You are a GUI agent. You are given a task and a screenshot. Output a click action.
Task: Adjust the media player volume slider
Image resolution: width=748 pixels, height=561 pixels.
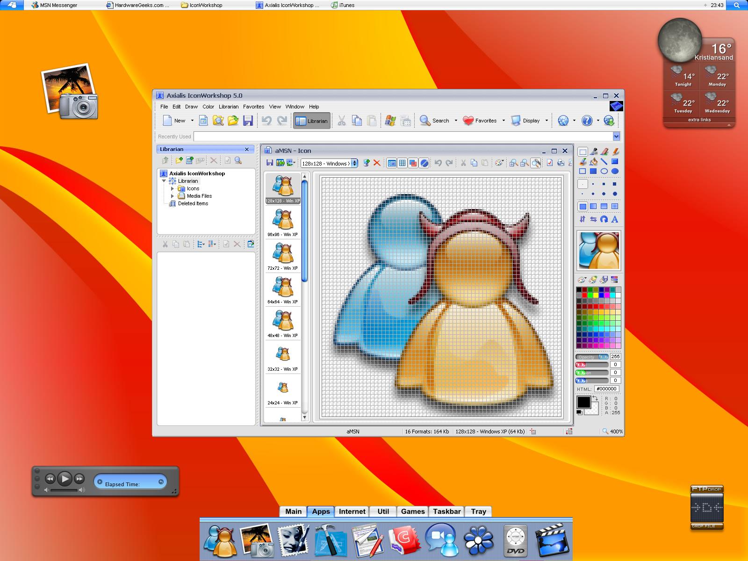[65, 490]
